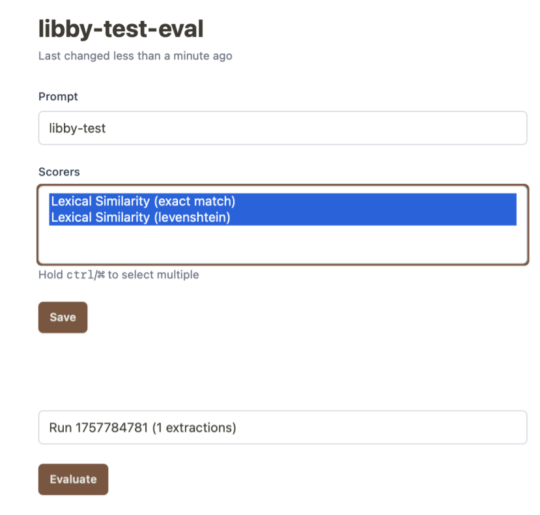Click the Prompt field showing libby-test
The height and width of the screenshot is (515, 540).
pyautogui.click(x=282, y=128)
